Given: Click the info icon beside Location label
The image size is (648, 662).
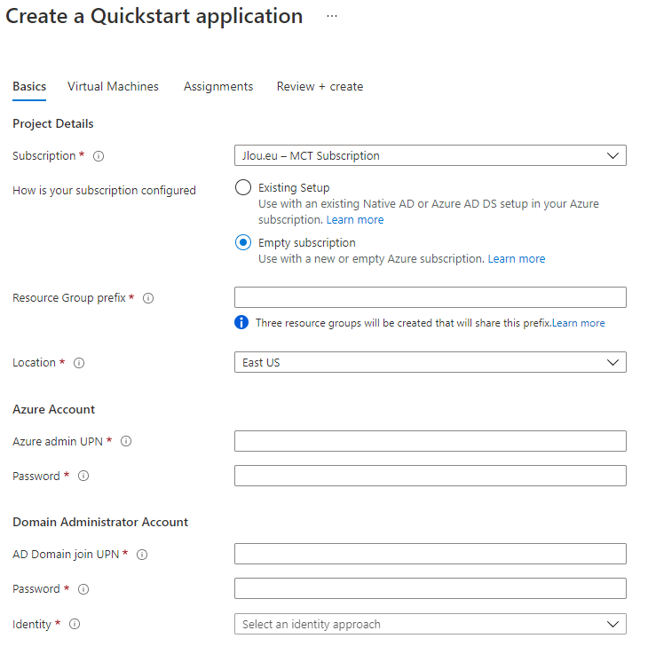Looking at the screenshot, I should (79, 363).
